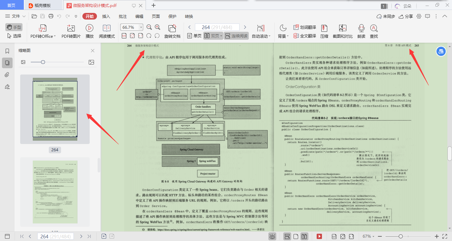Adjust the zoom slider in status bar
452x241 pixels.
(401, 236)
